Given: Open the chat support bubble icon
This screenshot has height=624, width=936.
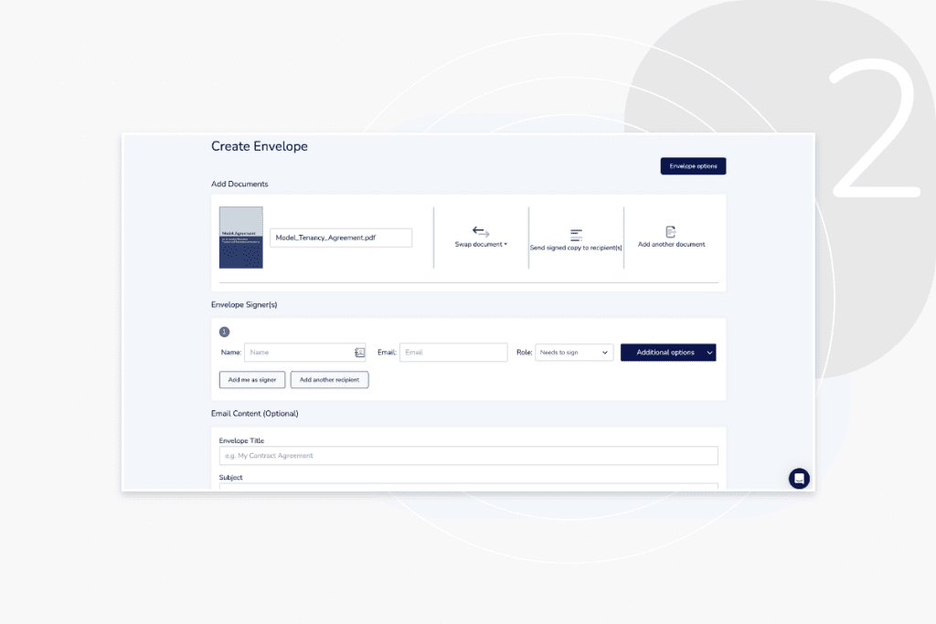Looking at the screenshot, I should tap(799, 479).
